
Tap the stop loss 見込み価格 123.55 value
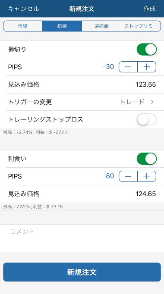pos(146,84)
